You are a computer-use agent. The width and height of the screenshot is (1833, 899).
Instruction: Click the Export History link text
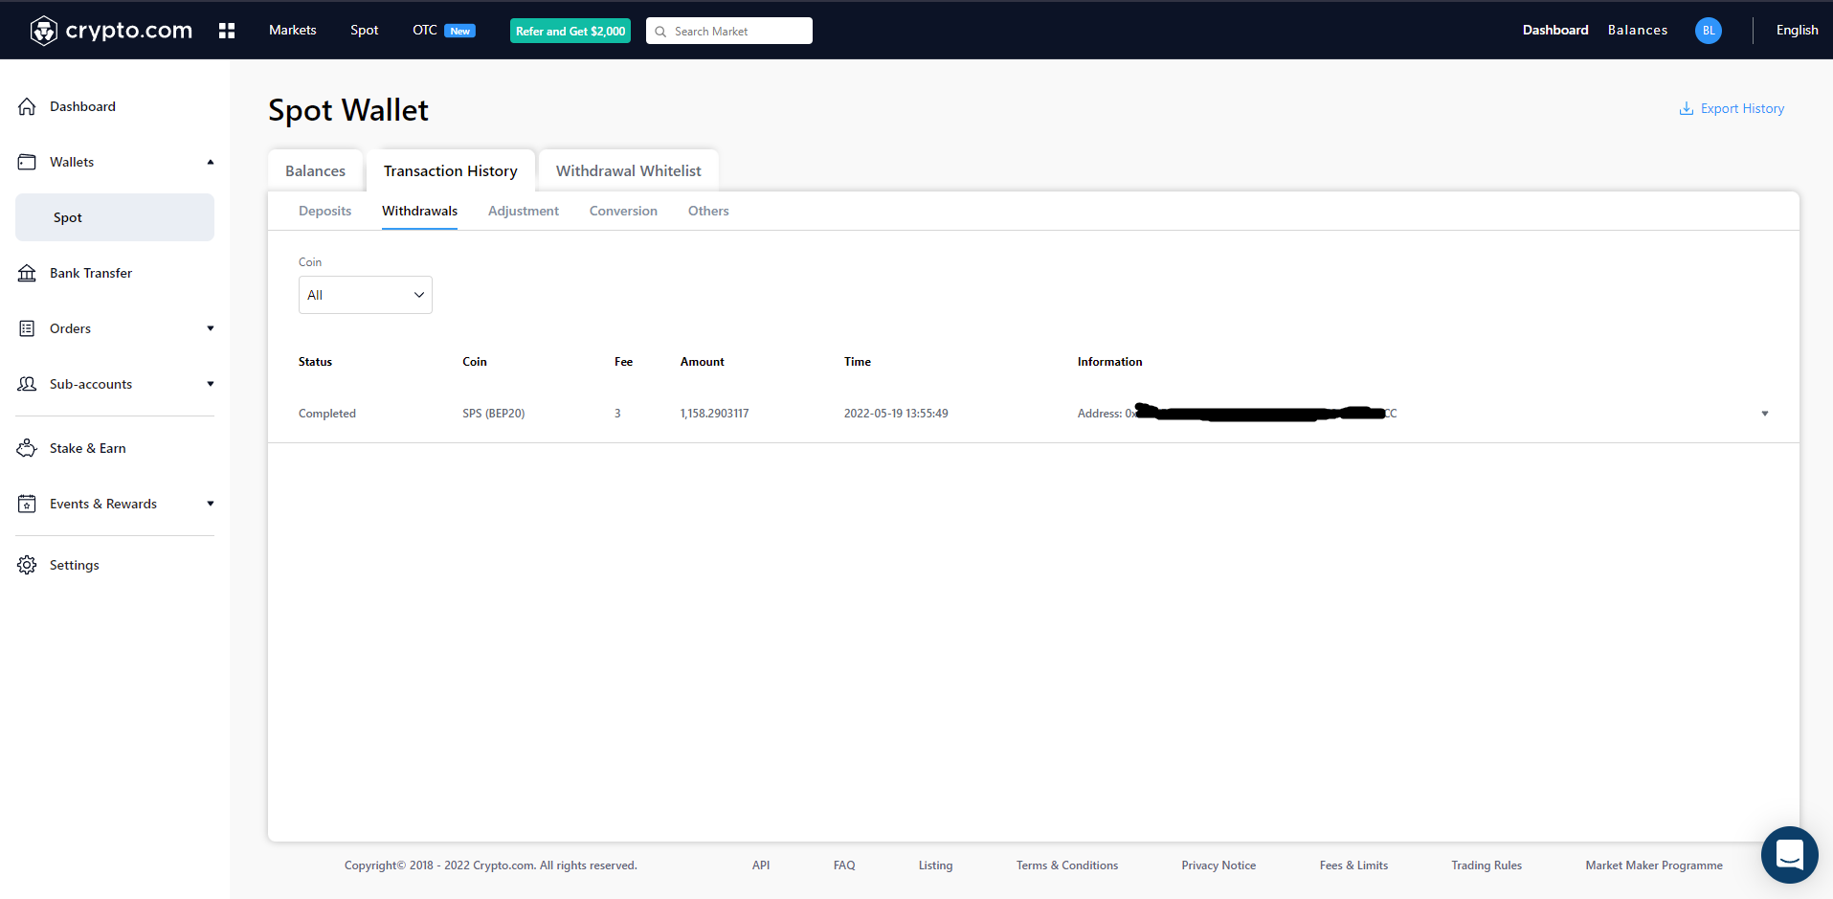click(x=1742, y=108)
